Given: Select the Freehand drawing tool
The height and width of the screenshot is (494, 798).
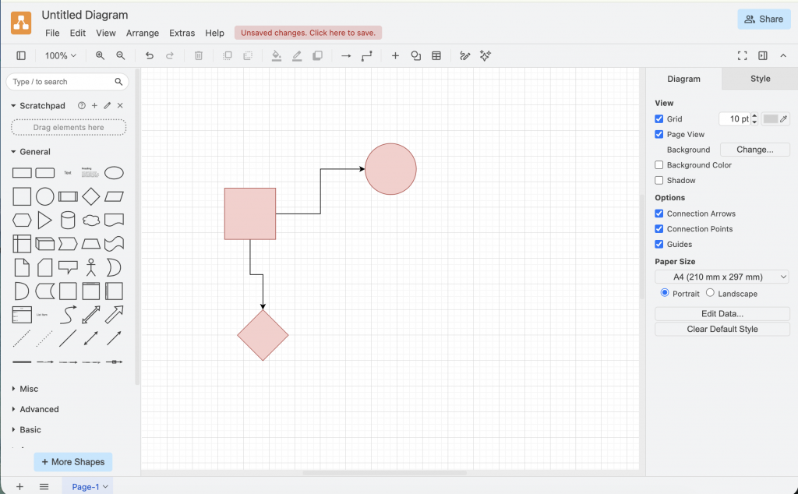Looking at the screenshot, I should click(x=464, y=55).
